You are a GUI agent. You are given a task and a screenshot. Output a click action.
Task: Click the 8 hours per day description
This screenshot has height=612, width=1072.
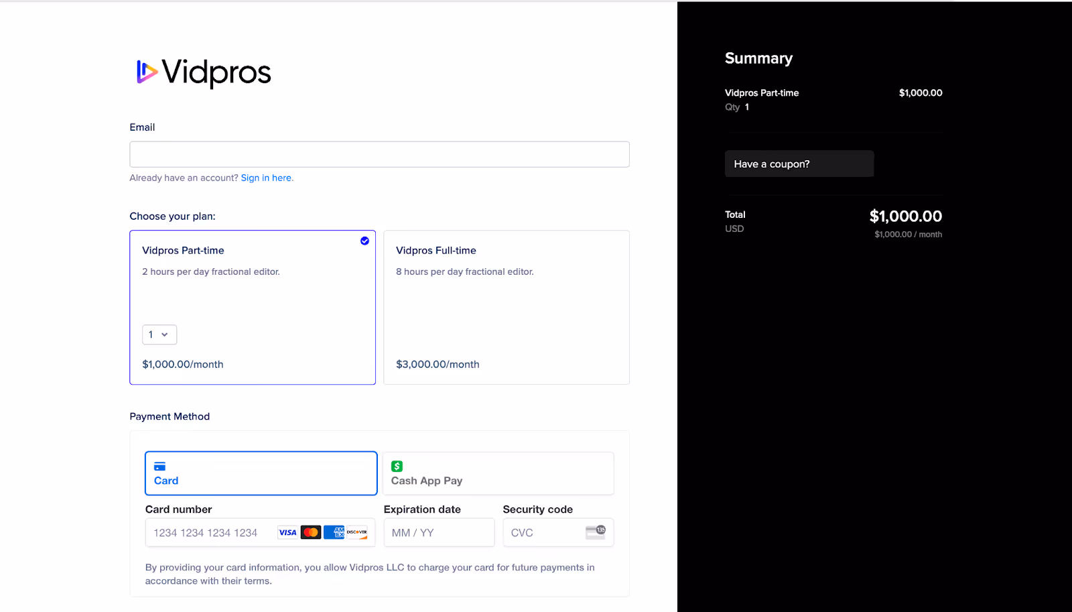pos(465,271)
